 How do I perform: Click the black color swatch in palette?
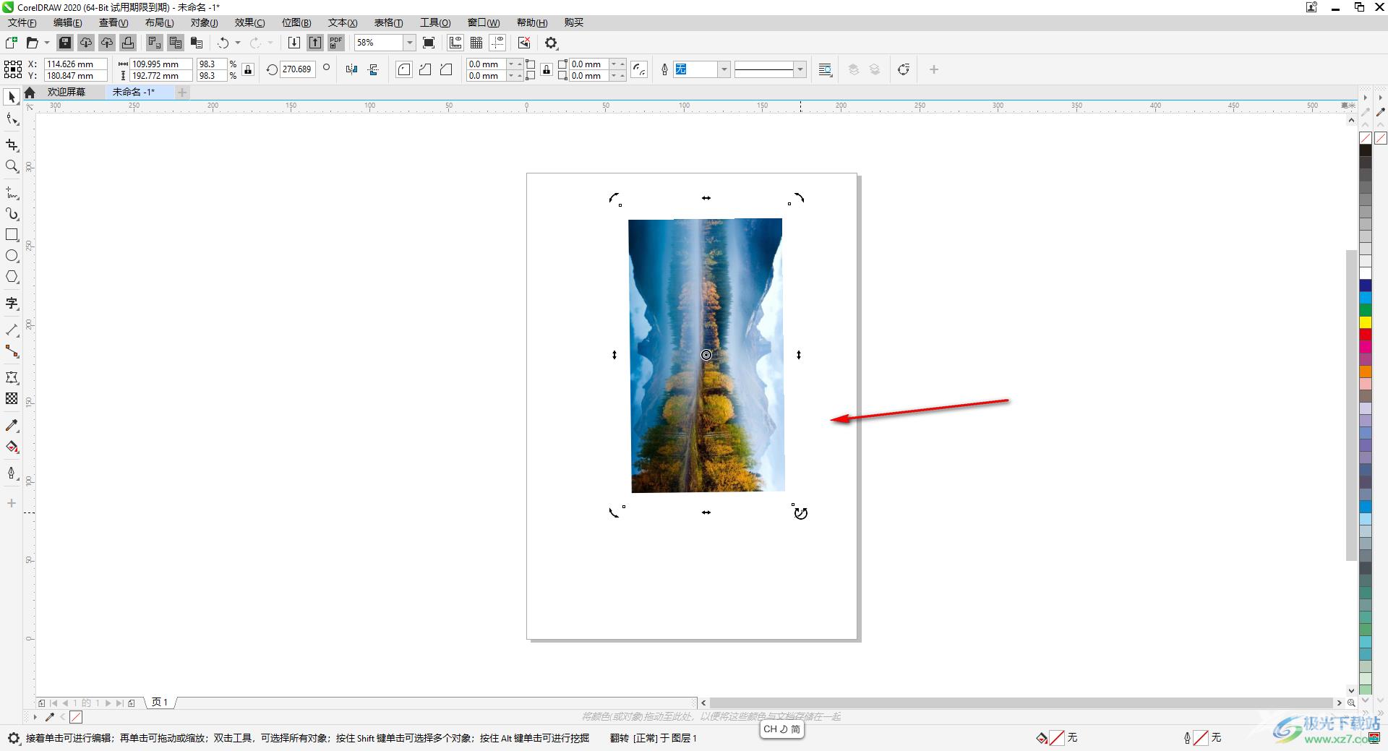(x=1366, y=150)
